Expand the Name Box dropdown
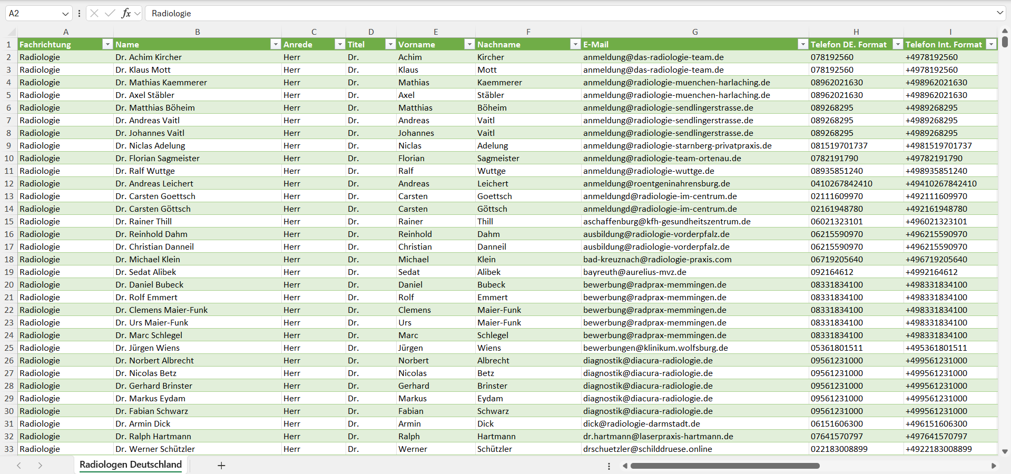 pos(65,14)
